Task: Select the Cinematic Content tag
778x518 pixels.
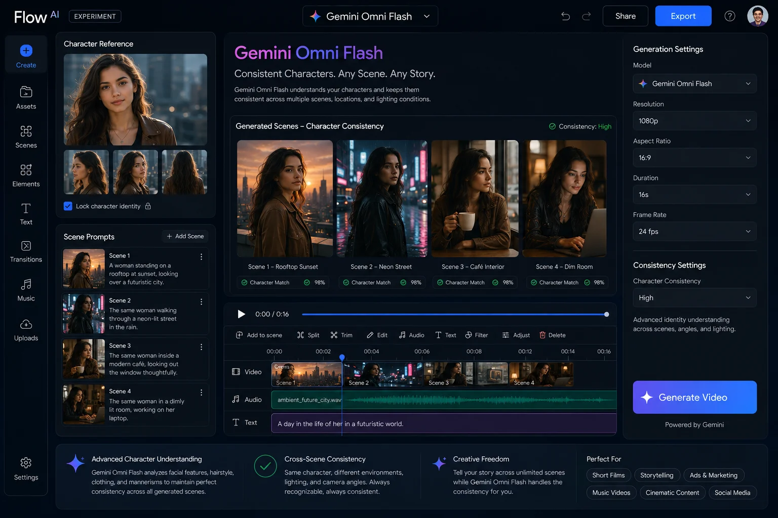Action: 672,493
